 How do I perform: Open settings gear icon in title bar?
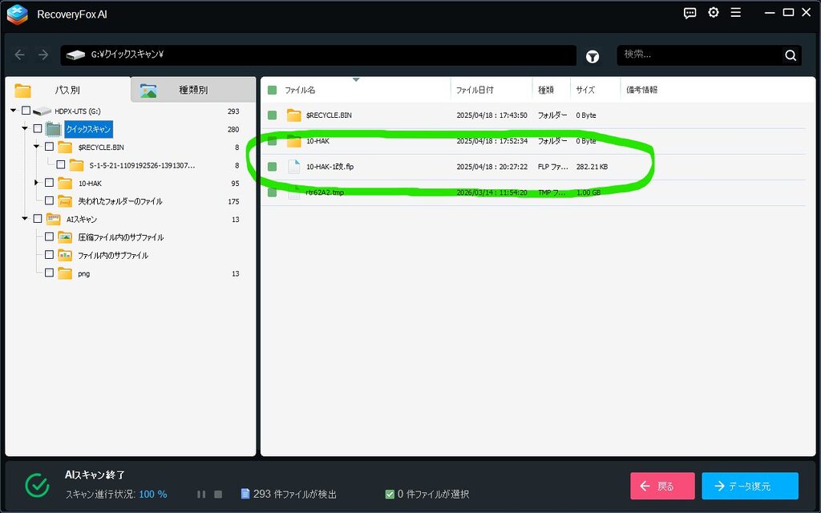click(x=713, y=13)
